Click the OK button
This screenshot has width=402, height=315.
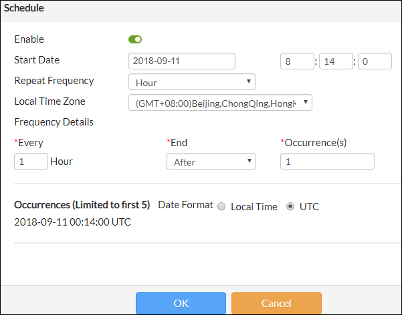tap(181, 303)
